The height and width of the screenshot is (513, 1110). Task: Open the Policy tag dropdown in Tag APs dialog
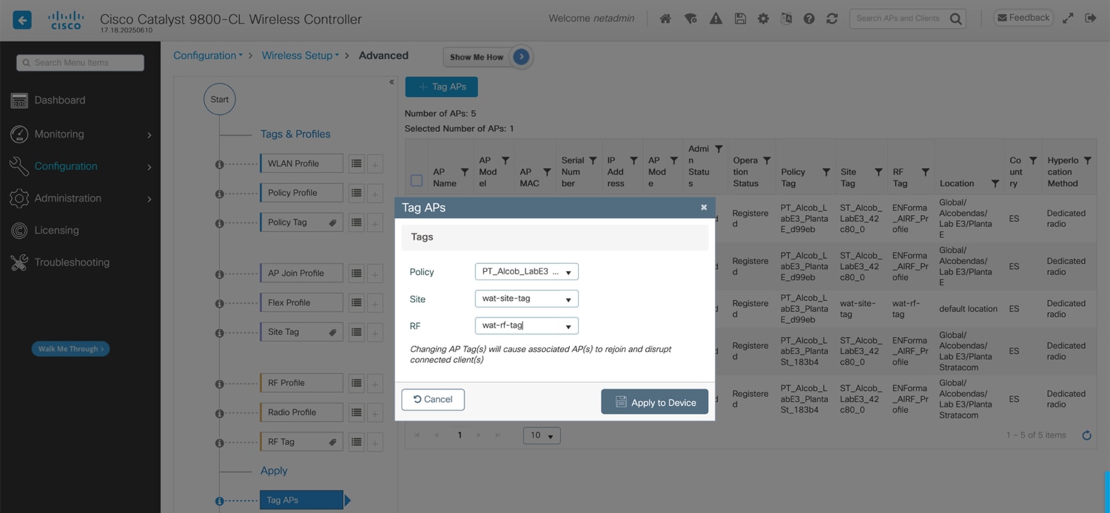coord(568,271)
